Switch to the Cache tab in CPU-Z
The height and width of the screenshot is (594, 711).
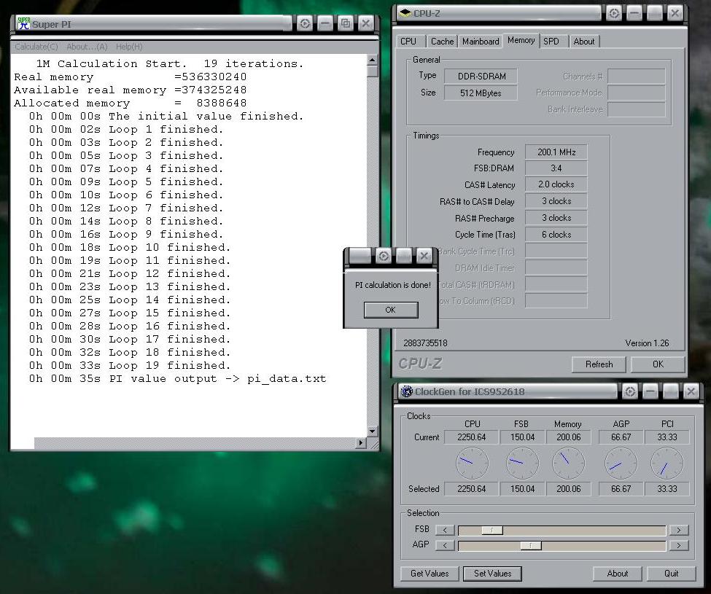tap(442, 42)
